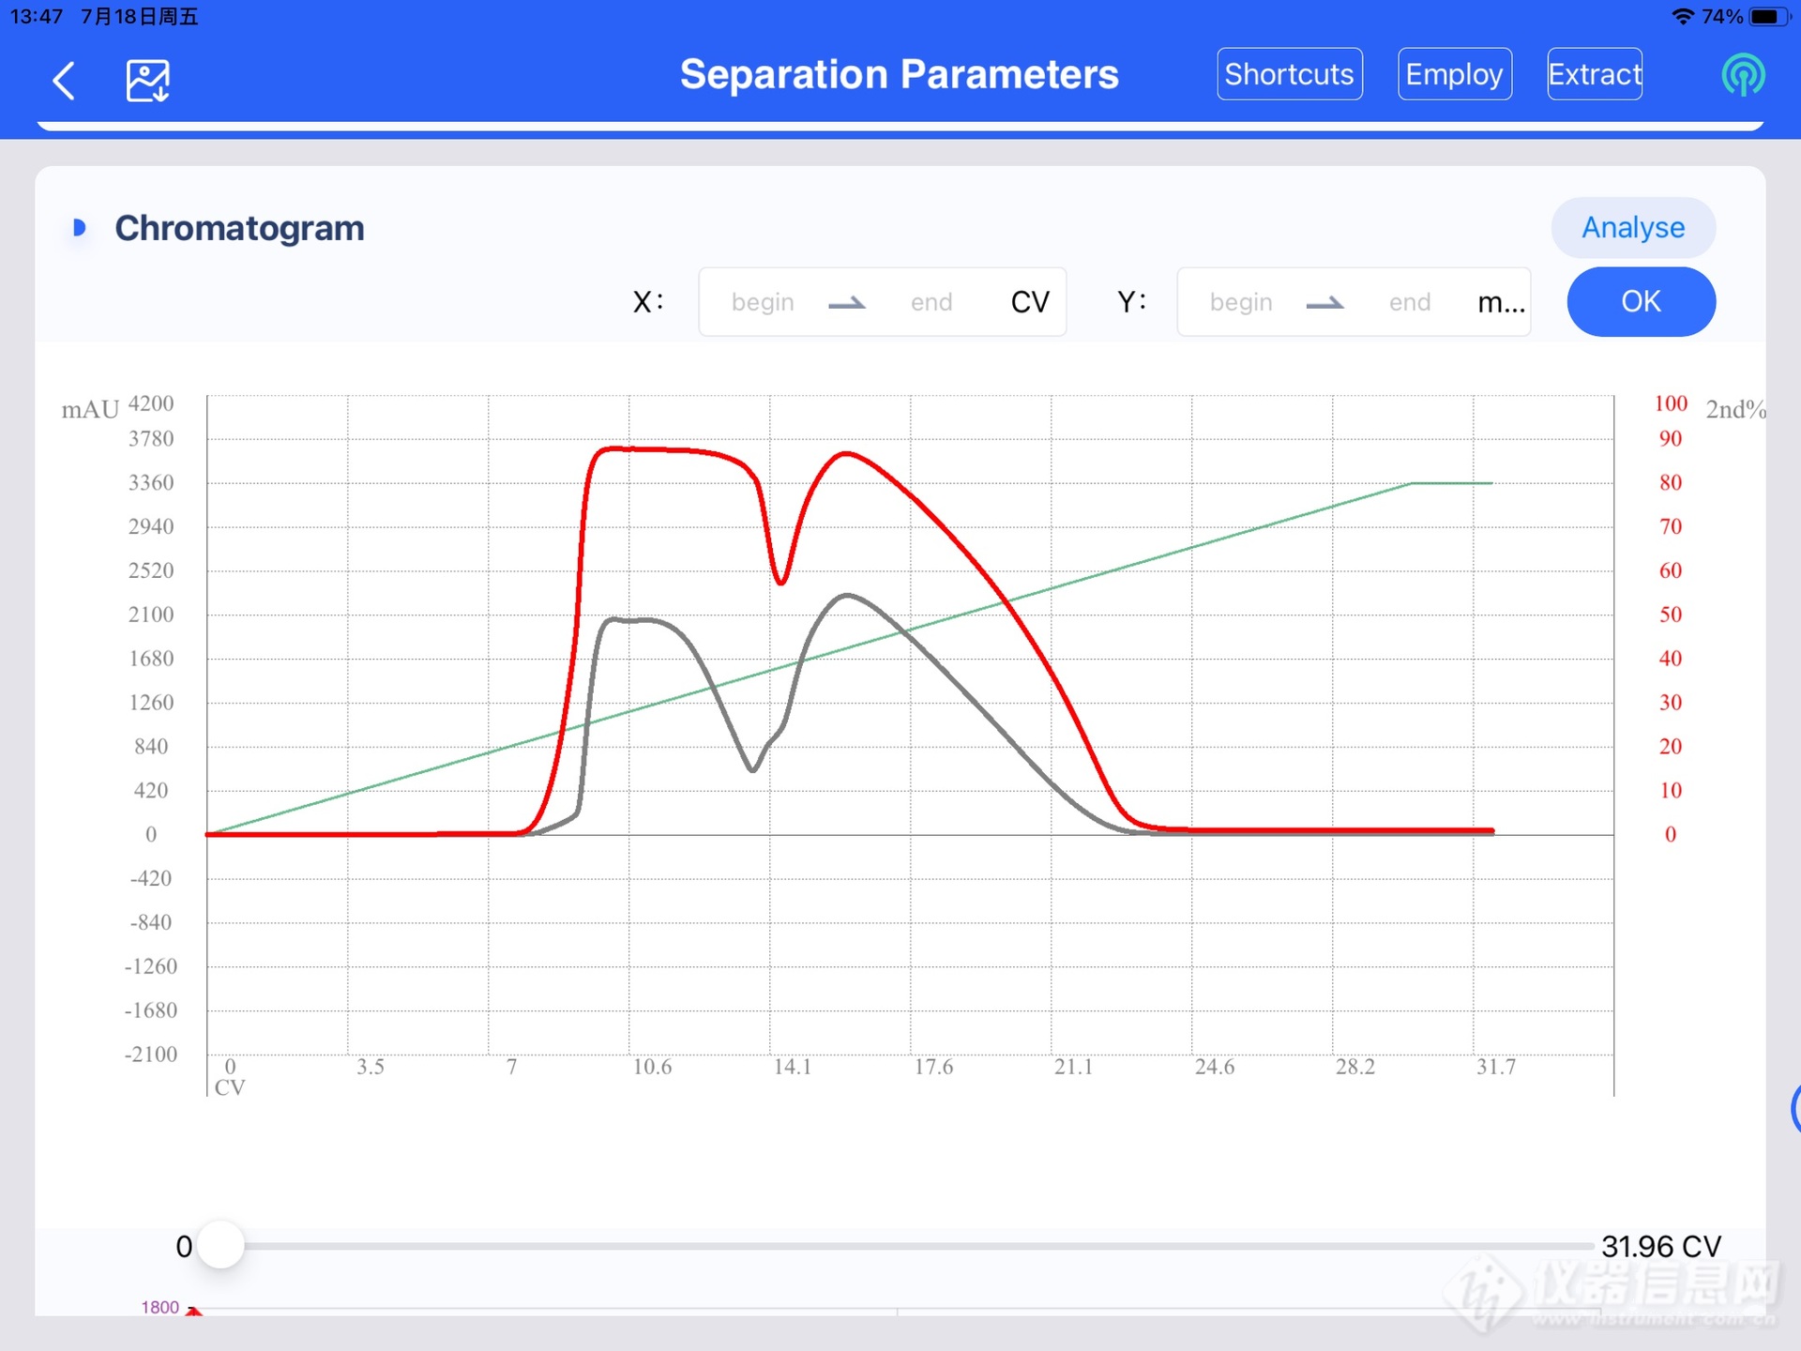The image size is (1801, 1351).
Task: Tap the green wireless signal icon
Action: (1743, 75)
